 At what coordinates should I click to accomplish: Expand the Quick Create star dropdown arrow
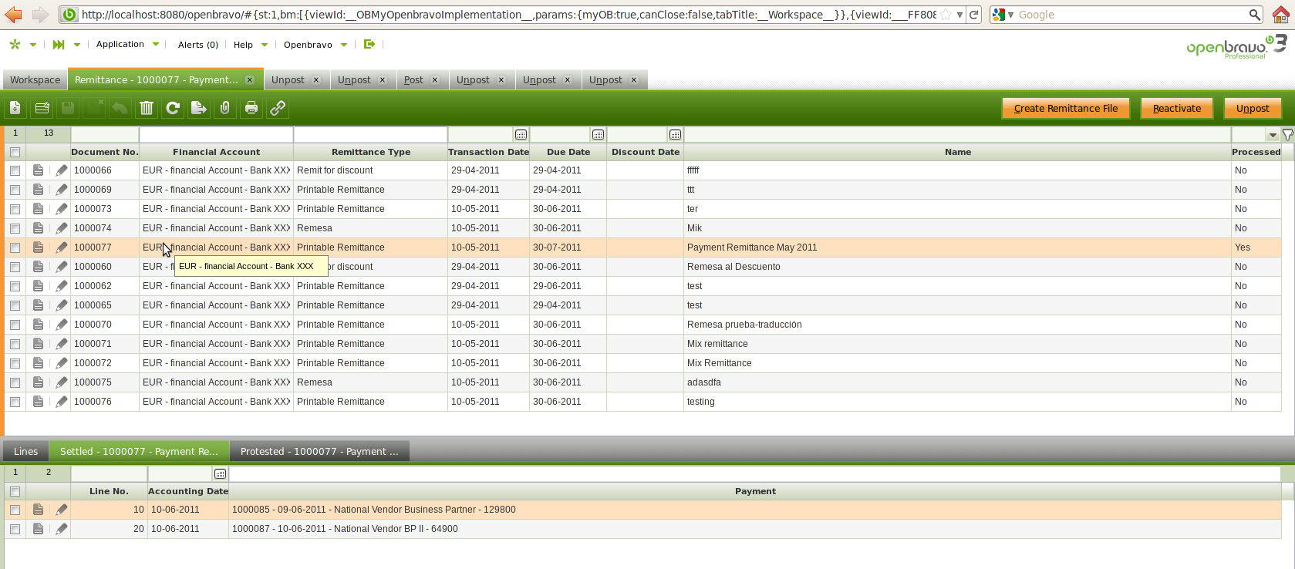tap(33, 45)
